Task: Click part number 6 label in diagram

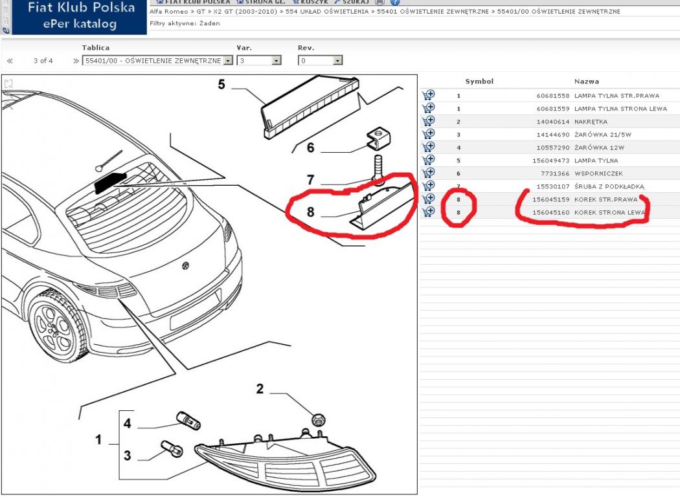Action: 310,148
